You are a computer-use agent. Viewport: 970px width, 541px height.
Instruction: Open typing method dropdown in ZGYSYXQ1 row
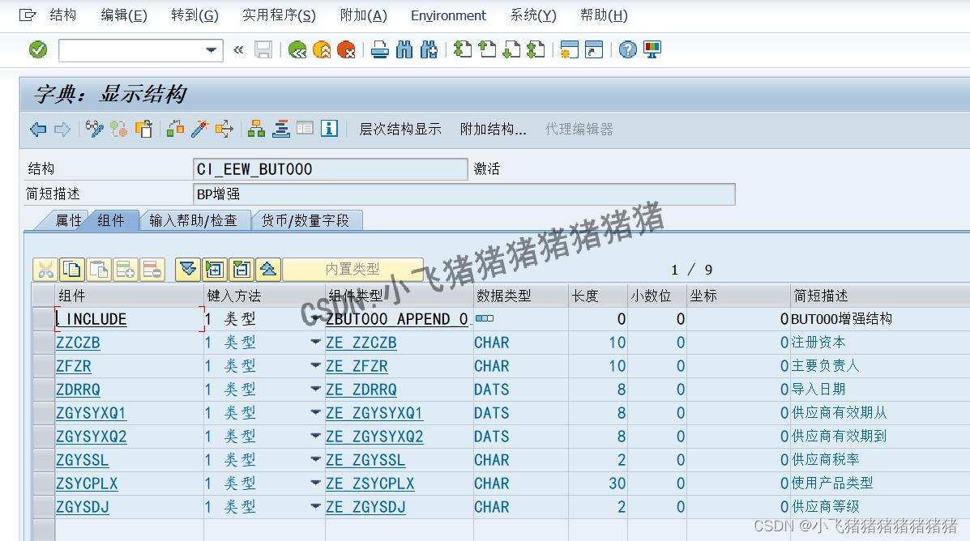click(315, 412)
